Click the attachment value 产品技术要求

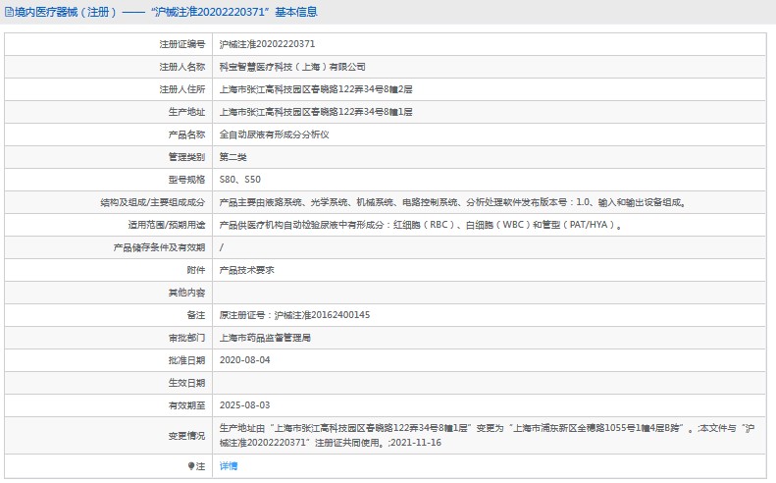point(245,270)
